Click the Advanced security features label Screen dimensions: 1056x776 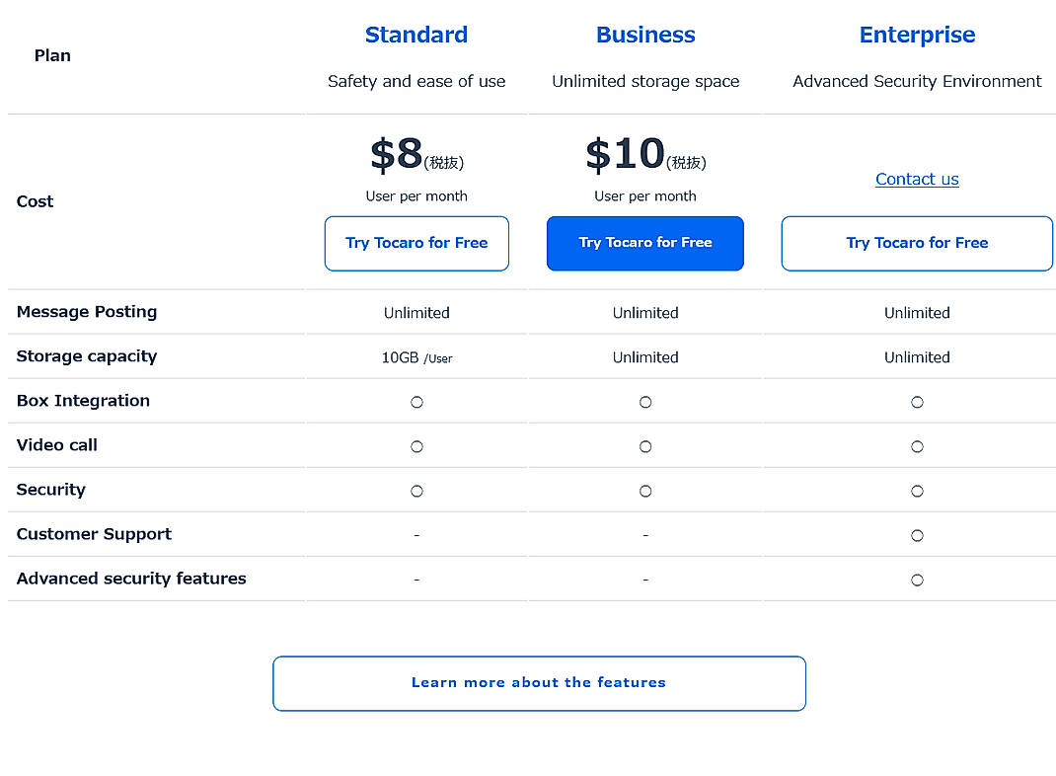[131, 579]
